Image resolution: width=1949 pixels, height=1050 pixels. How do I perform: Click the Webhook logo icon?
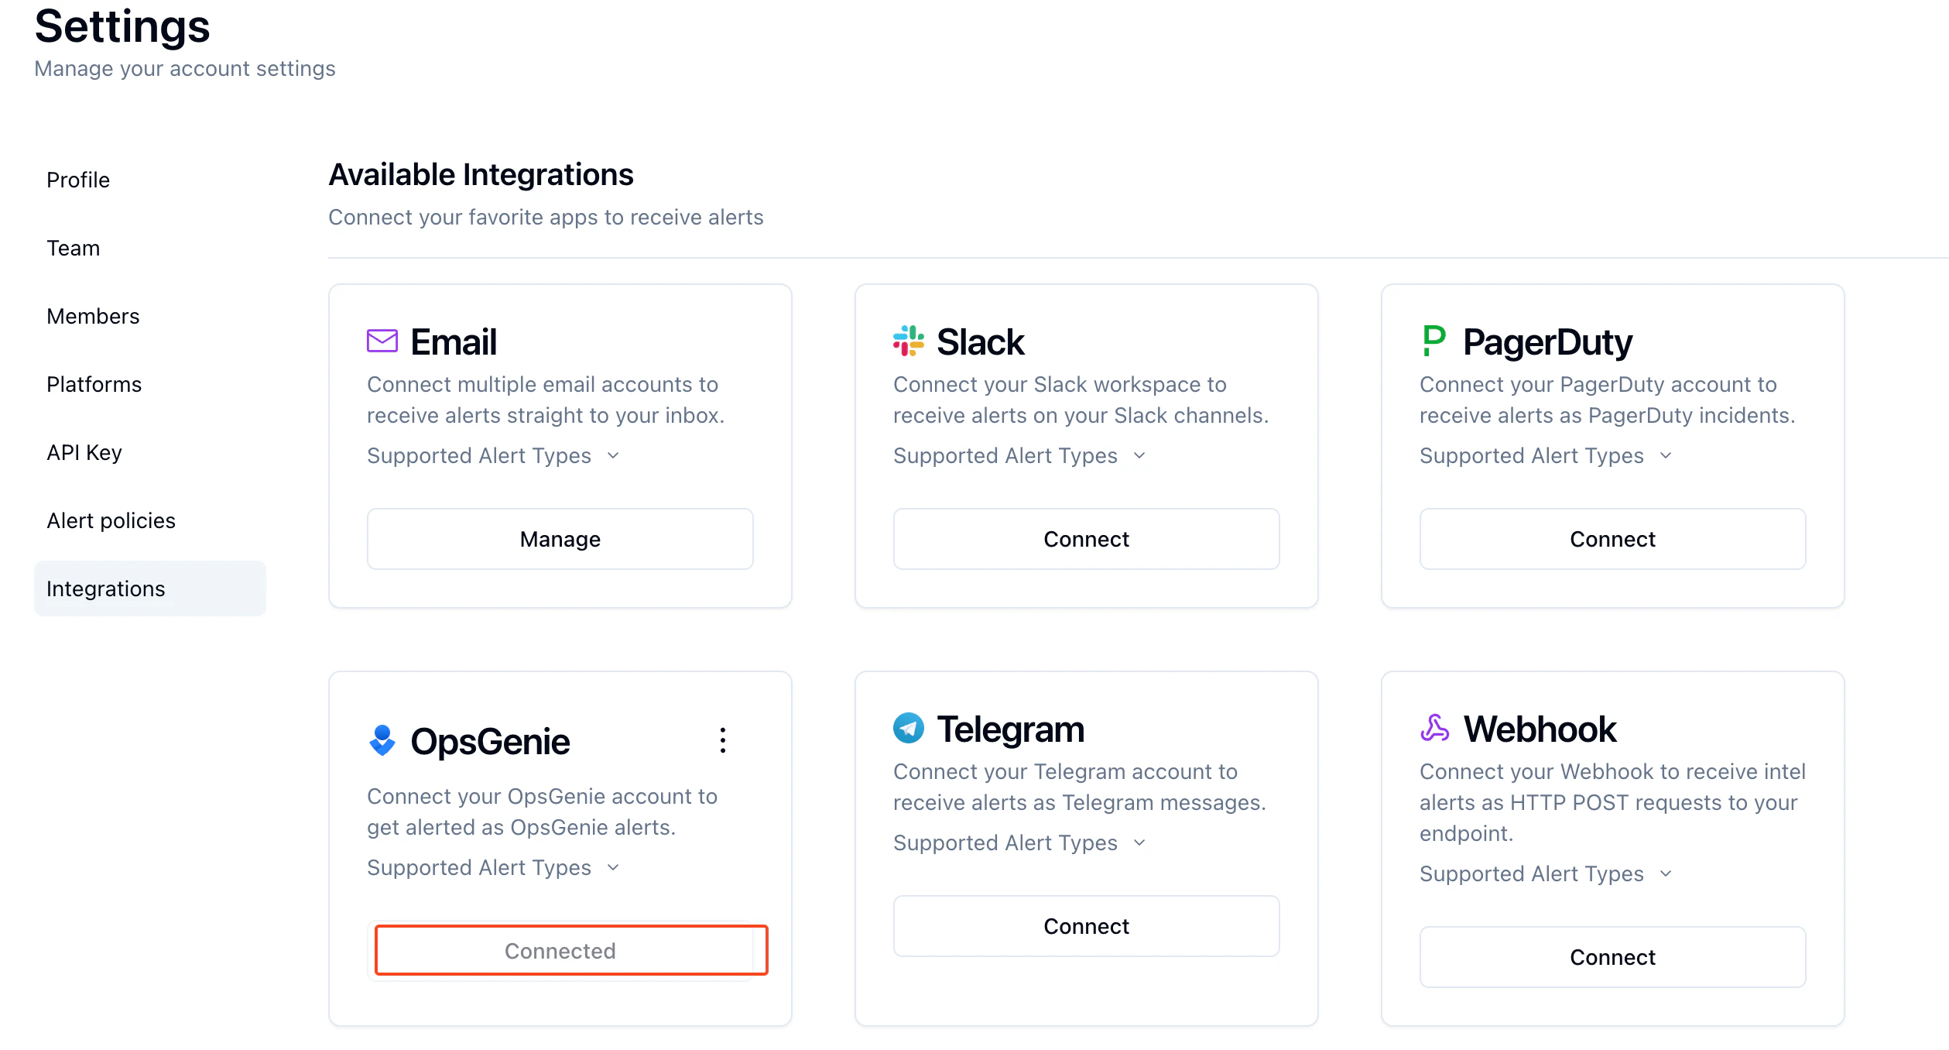(x=1434, y=728)
